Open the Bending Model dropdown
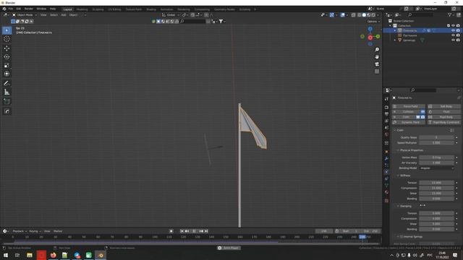Viewport: 463px width, 260px height. point(436,168)
